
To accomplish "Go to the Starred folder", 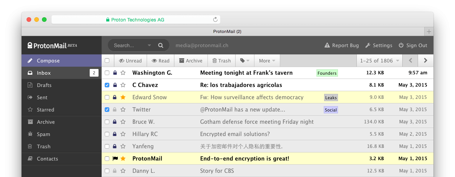I will pos(45,110).
